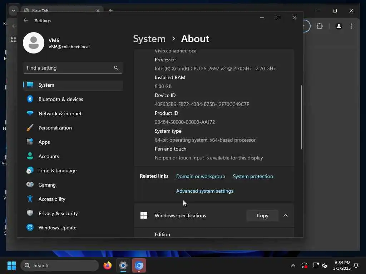The width and height of the screenshot is (366, 274).
Task: Click the sync status tray icon
Action: [x=305, y=265]
